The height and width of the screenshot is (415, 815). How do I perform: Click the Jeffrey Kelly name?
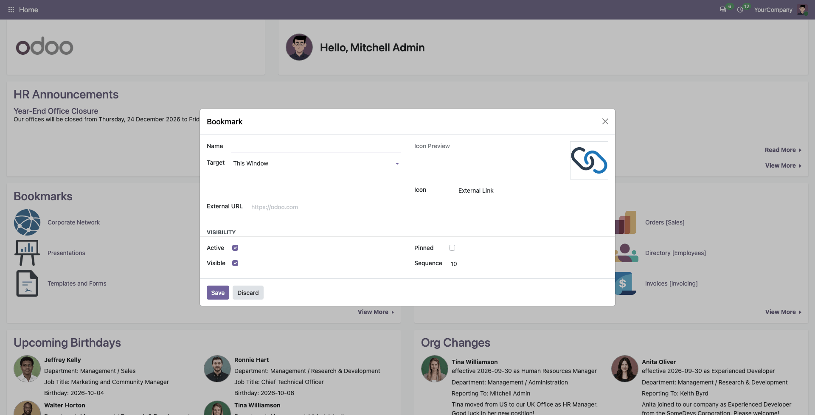pyautogui.click(x=62, y=360)
